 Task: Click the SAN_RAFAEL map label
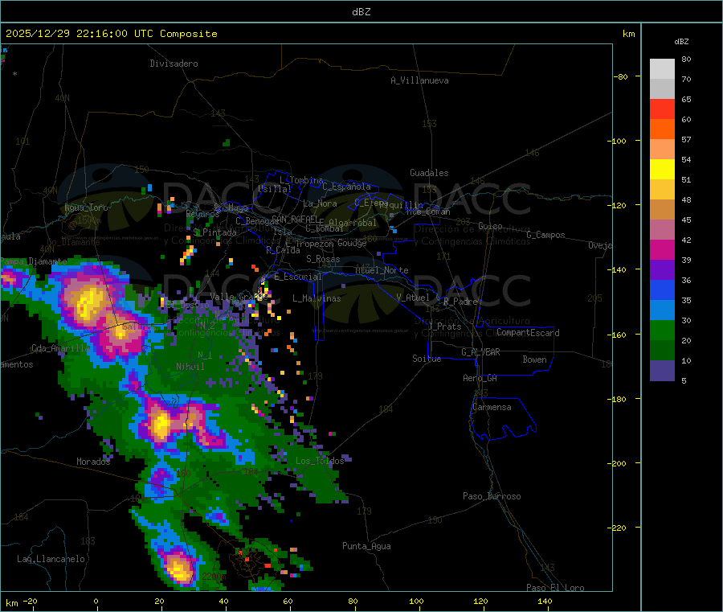pyautogui.click(x=295, y=219)
